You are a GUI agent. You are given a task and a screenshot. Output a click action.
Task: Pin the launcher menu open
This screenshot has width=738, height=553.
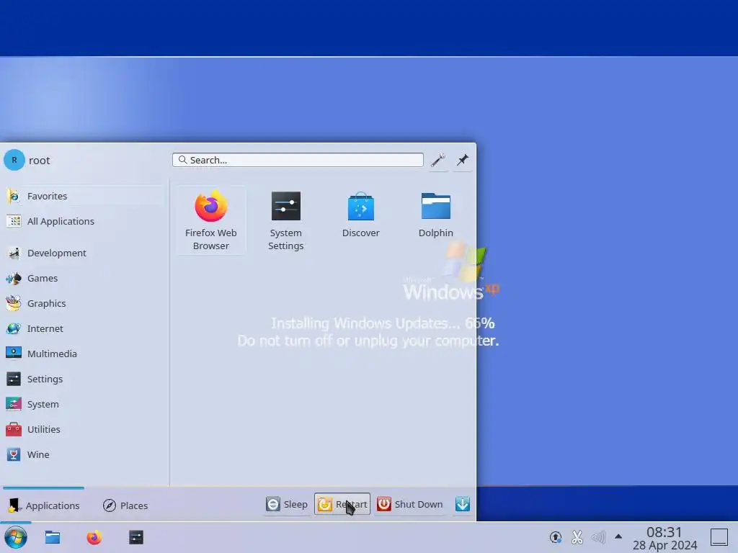coord(463,161)
